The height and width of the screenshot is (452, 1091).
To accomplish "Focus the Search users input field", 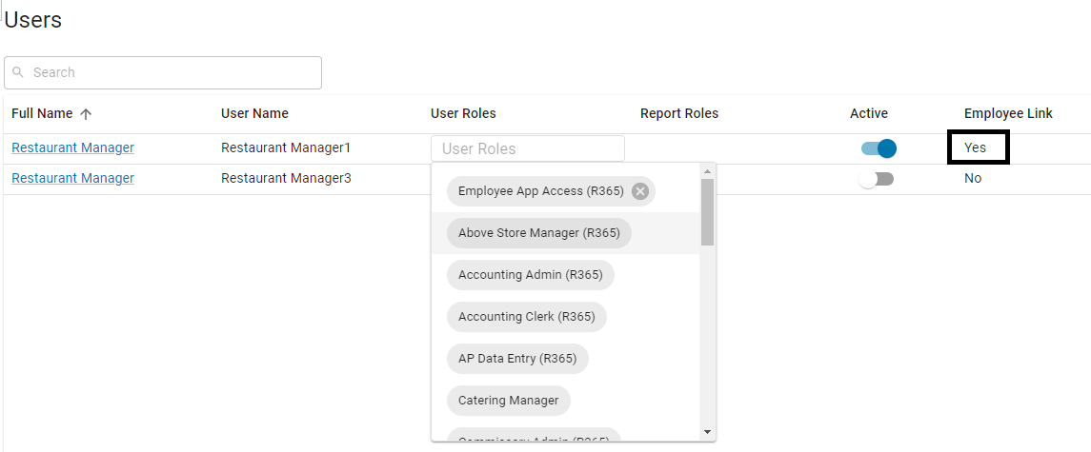I will tap(172, 72).
